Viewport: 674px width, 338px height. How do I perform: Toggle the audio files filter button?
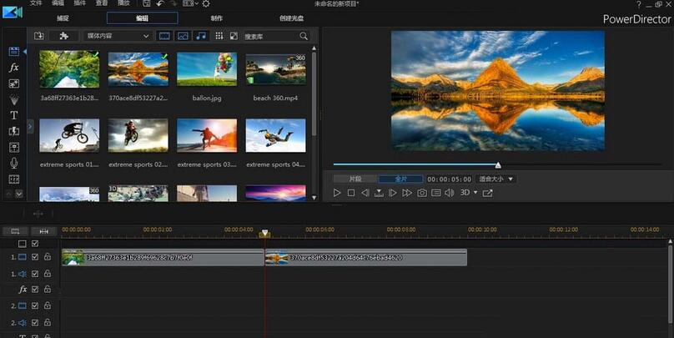(x=200, y=36)
